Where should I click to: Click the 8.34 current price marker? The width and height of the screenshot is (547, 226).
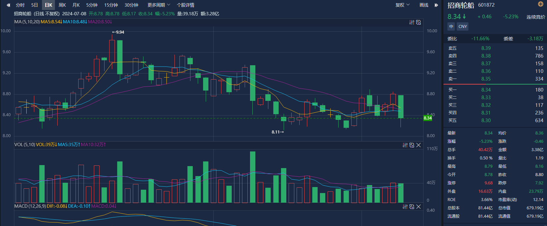[x=427, y=118]
